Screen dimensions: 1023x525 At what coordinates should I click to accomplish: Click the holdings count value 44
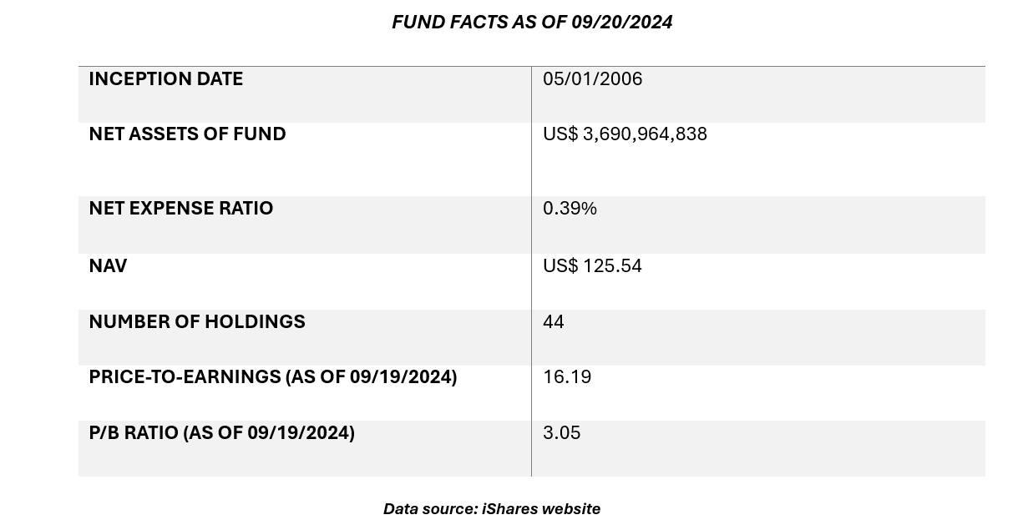[x=553, y=322]
